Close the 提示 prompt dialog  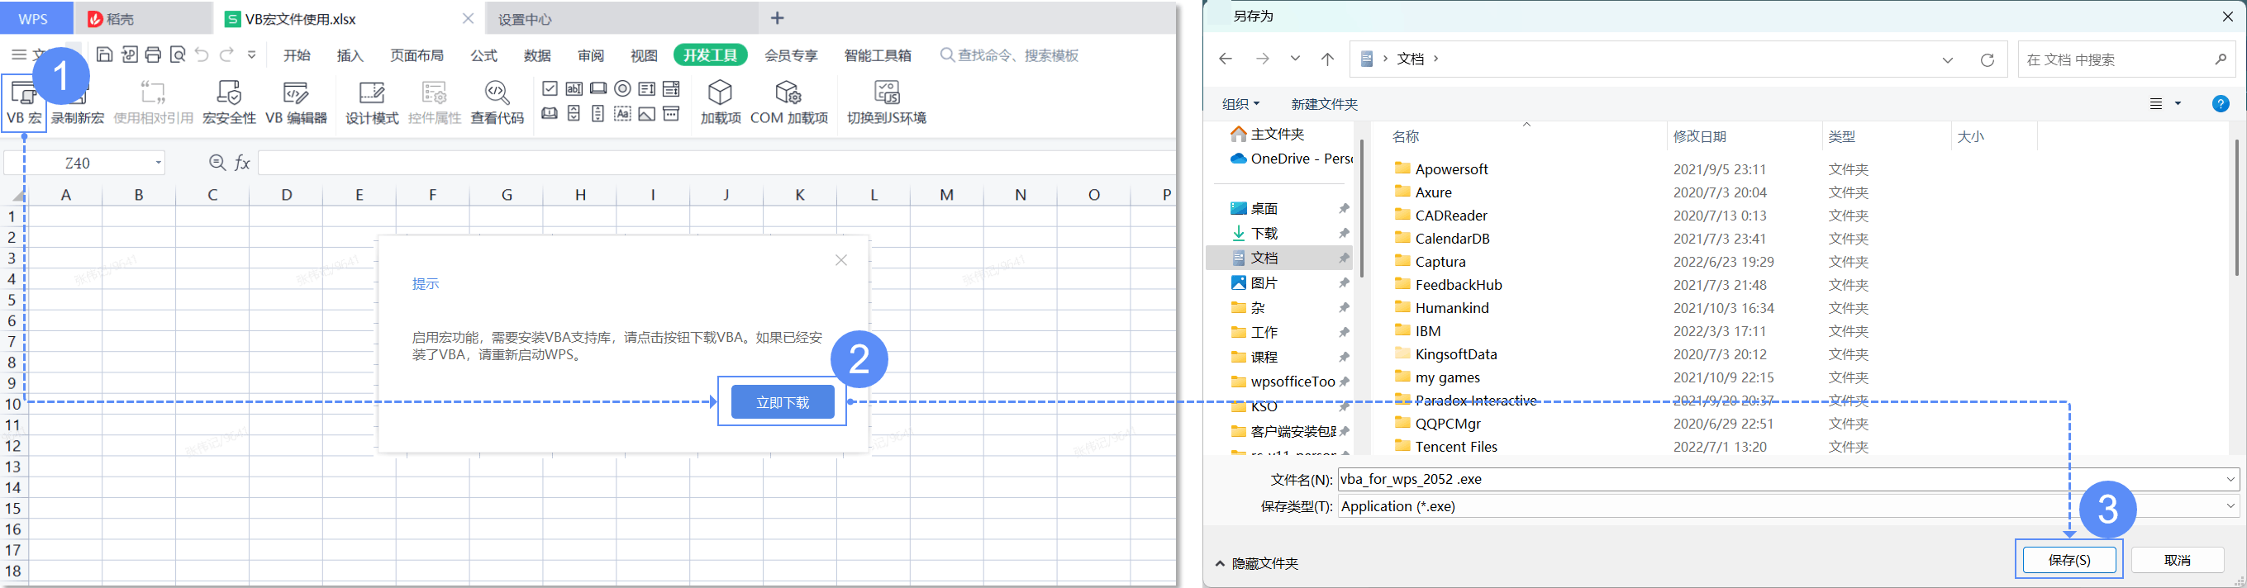tap(841, 260)
